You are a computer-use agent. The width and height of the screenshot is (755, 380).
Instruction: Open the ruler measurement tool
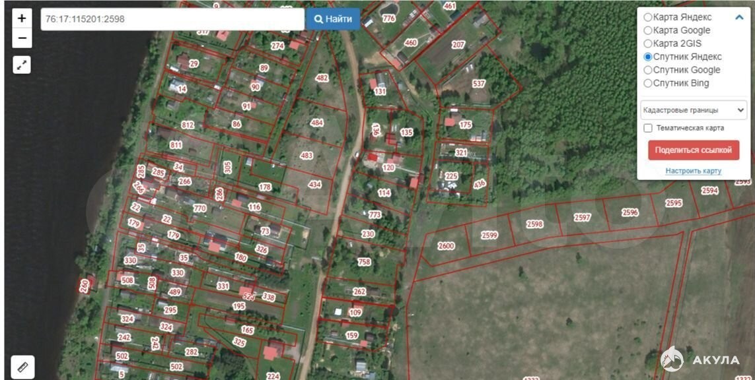pos(22,366)
